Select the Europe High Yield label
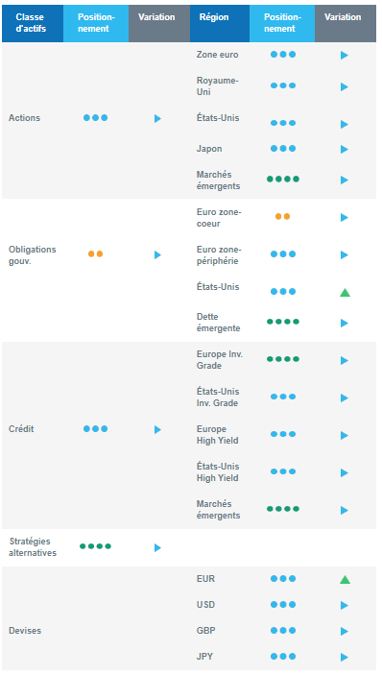382x675 pixels. (217, 435)
